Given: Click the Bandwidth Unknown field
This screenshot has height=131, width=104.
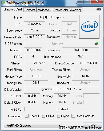Looking at the screenshot, I should pos(86,83).
